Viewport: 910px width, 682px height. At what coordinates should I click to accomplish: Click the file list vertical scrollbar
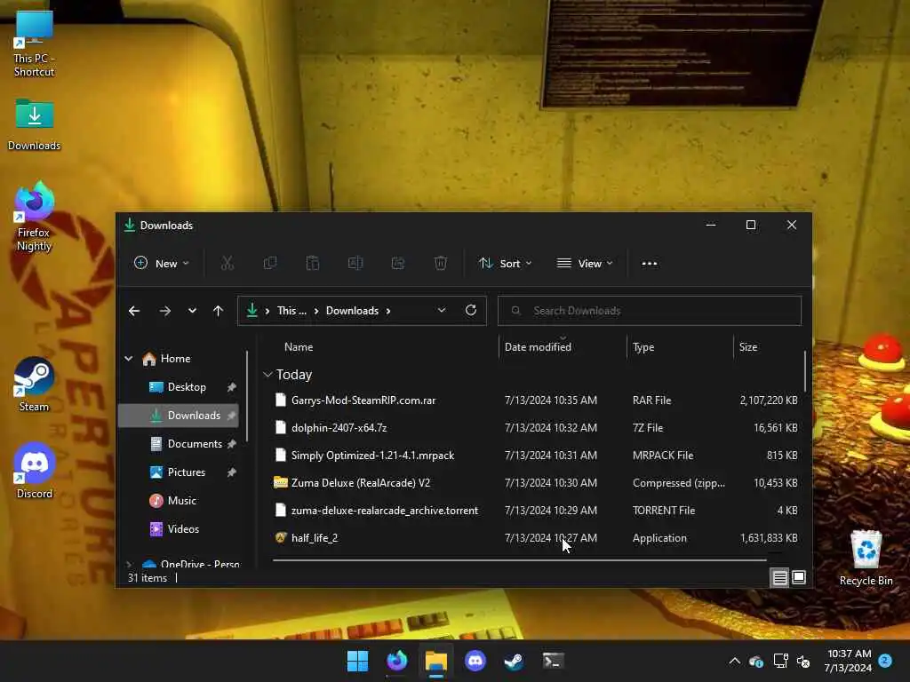click(x=805, y=371)
